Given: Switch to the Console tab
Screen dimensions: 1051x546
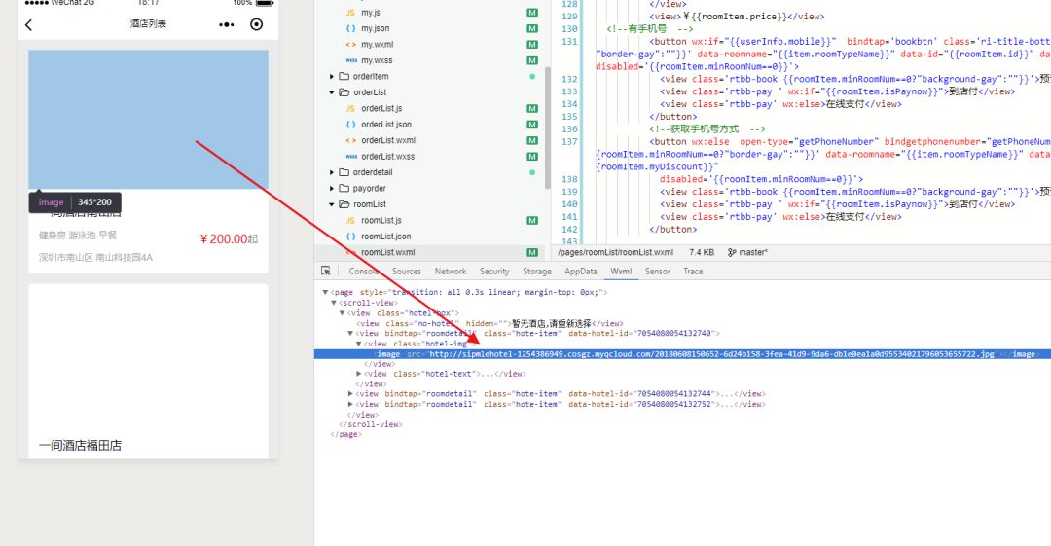Looking at the screenshot, I should pos(363,271).
